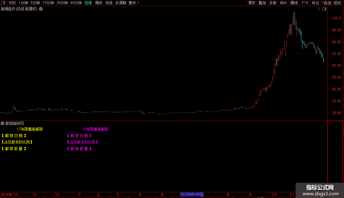Click 统计 statistics button

tap(283, 3)
